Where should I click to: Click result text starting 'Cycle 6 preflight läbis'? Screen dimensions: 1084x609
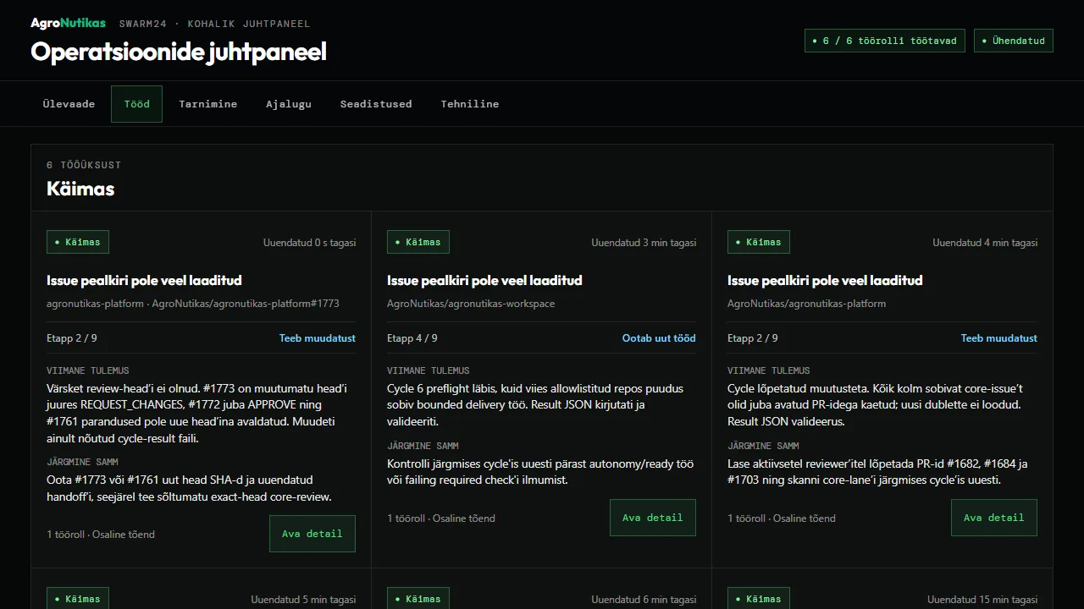click(535, 405)
